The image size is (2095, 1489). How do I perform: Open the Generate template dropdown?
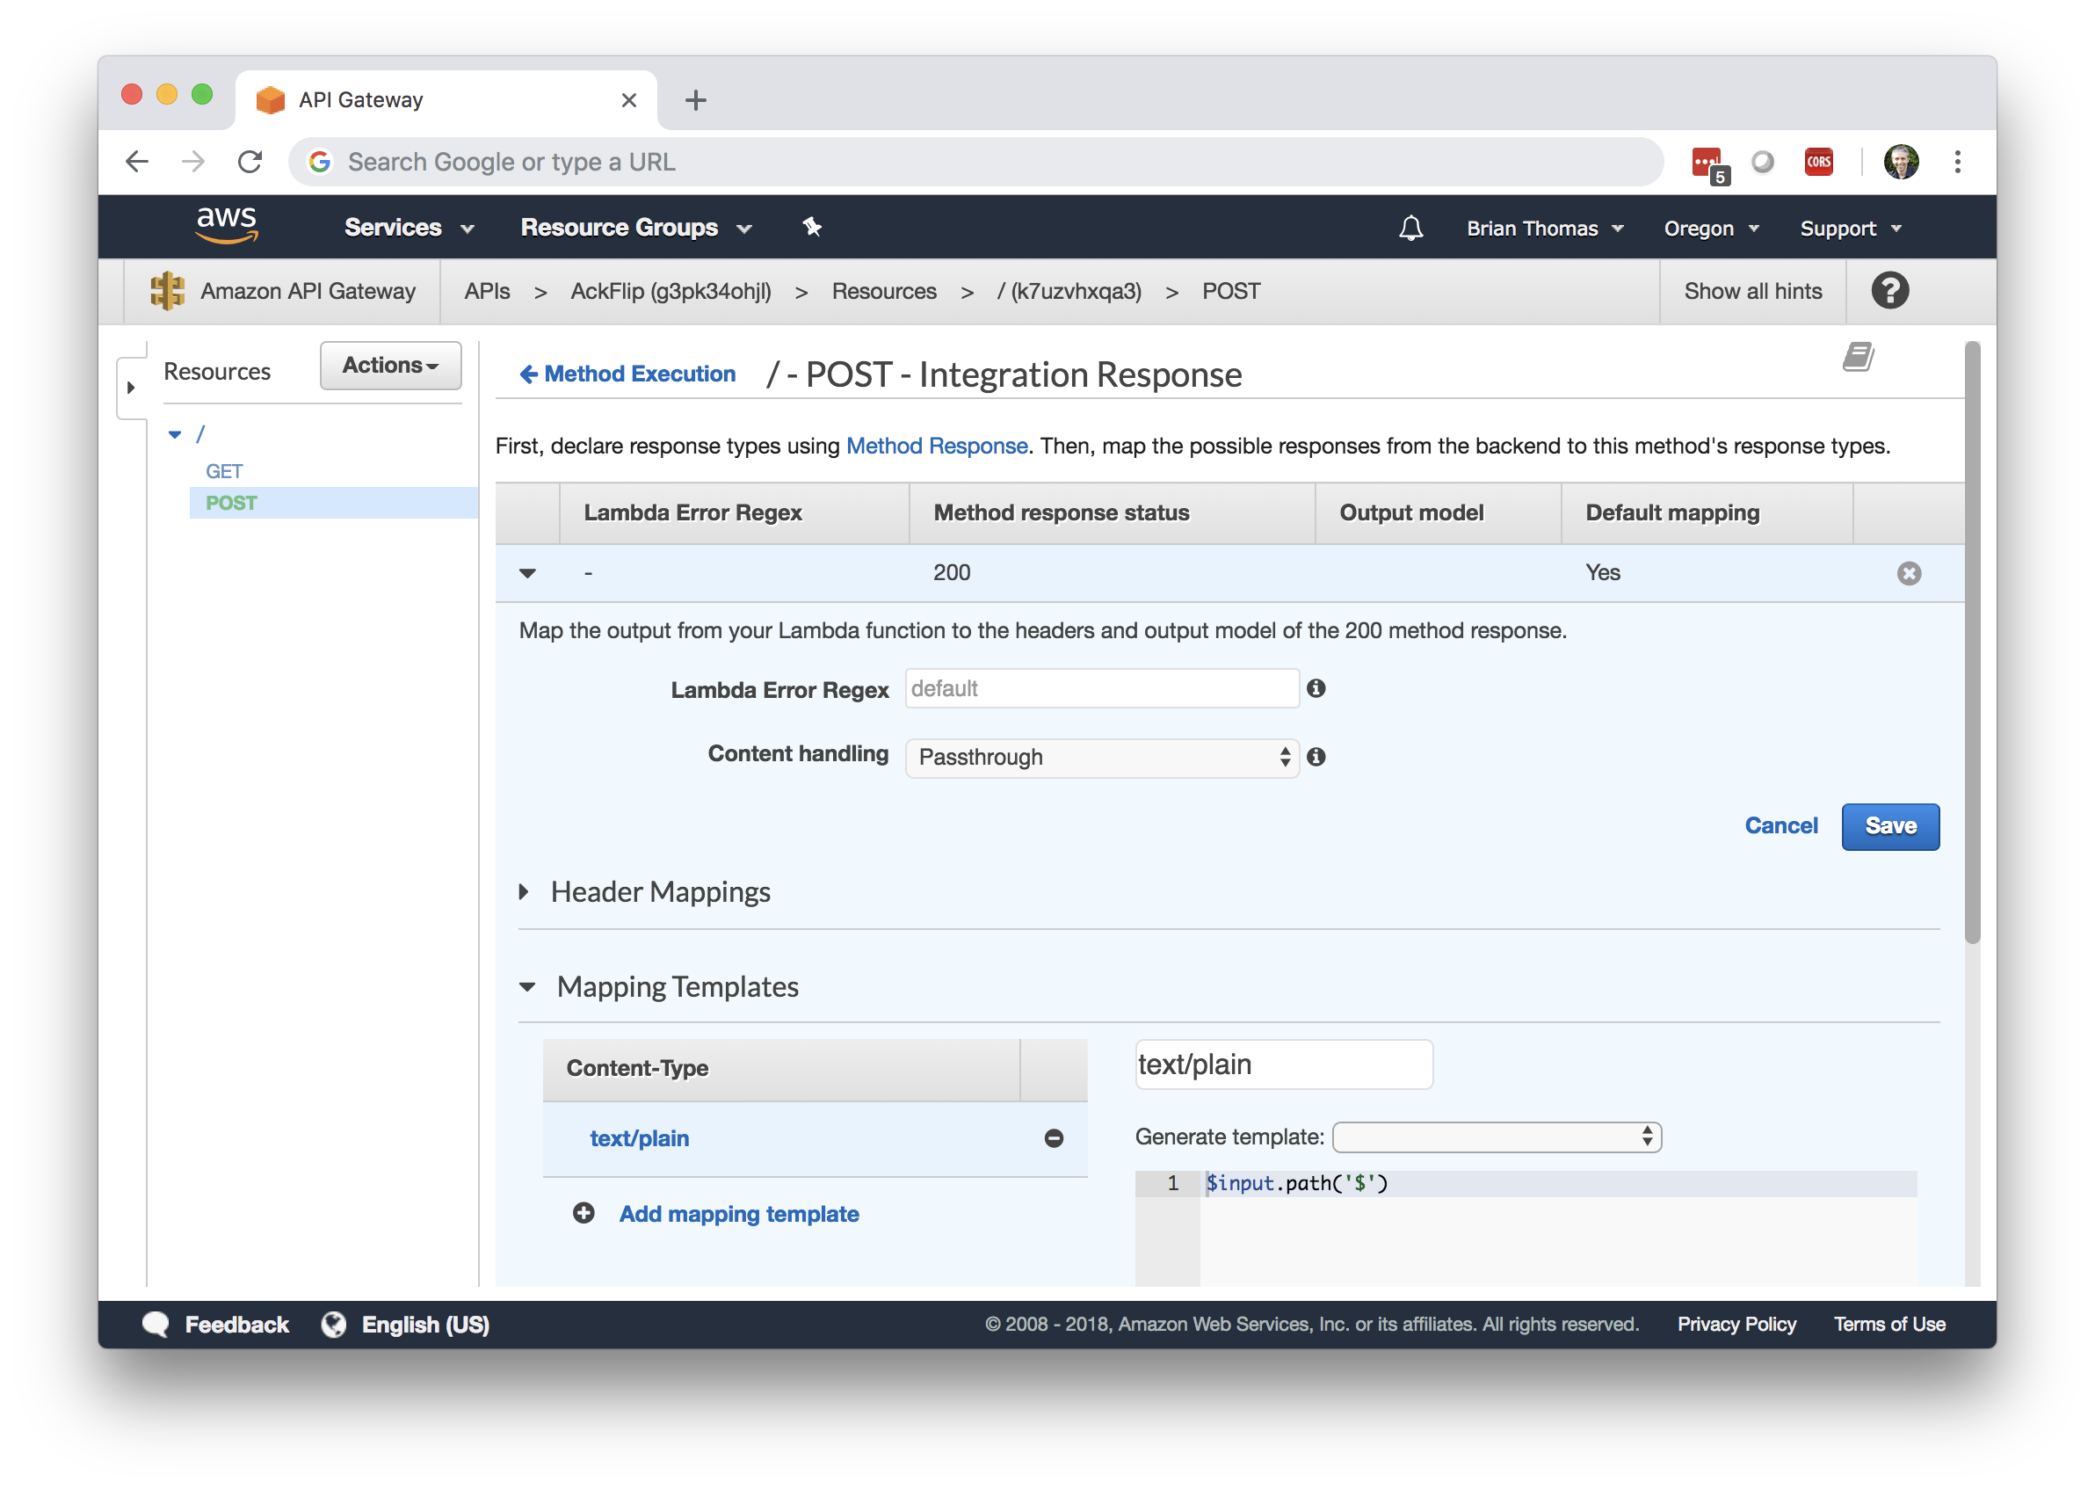point(1496,1137)
